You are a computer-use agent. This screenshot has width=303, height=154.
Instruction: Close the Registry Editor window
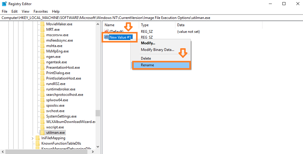tap(298, 4)
